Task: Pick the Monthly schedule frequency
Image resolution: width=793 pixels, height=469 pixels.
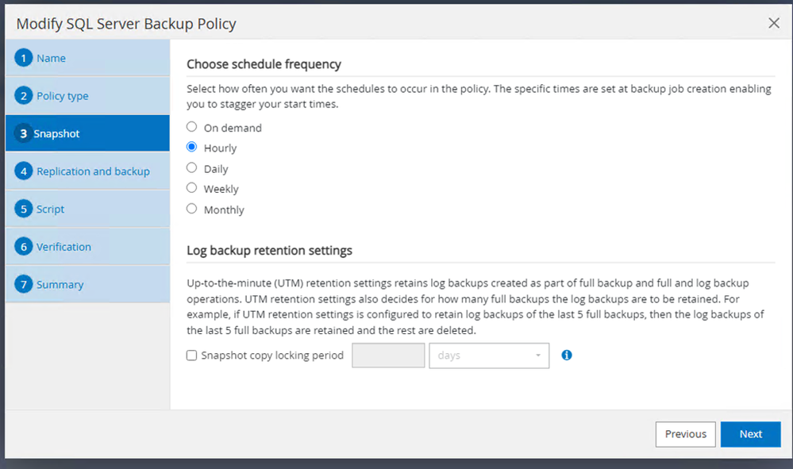Action: pos(191,210)
